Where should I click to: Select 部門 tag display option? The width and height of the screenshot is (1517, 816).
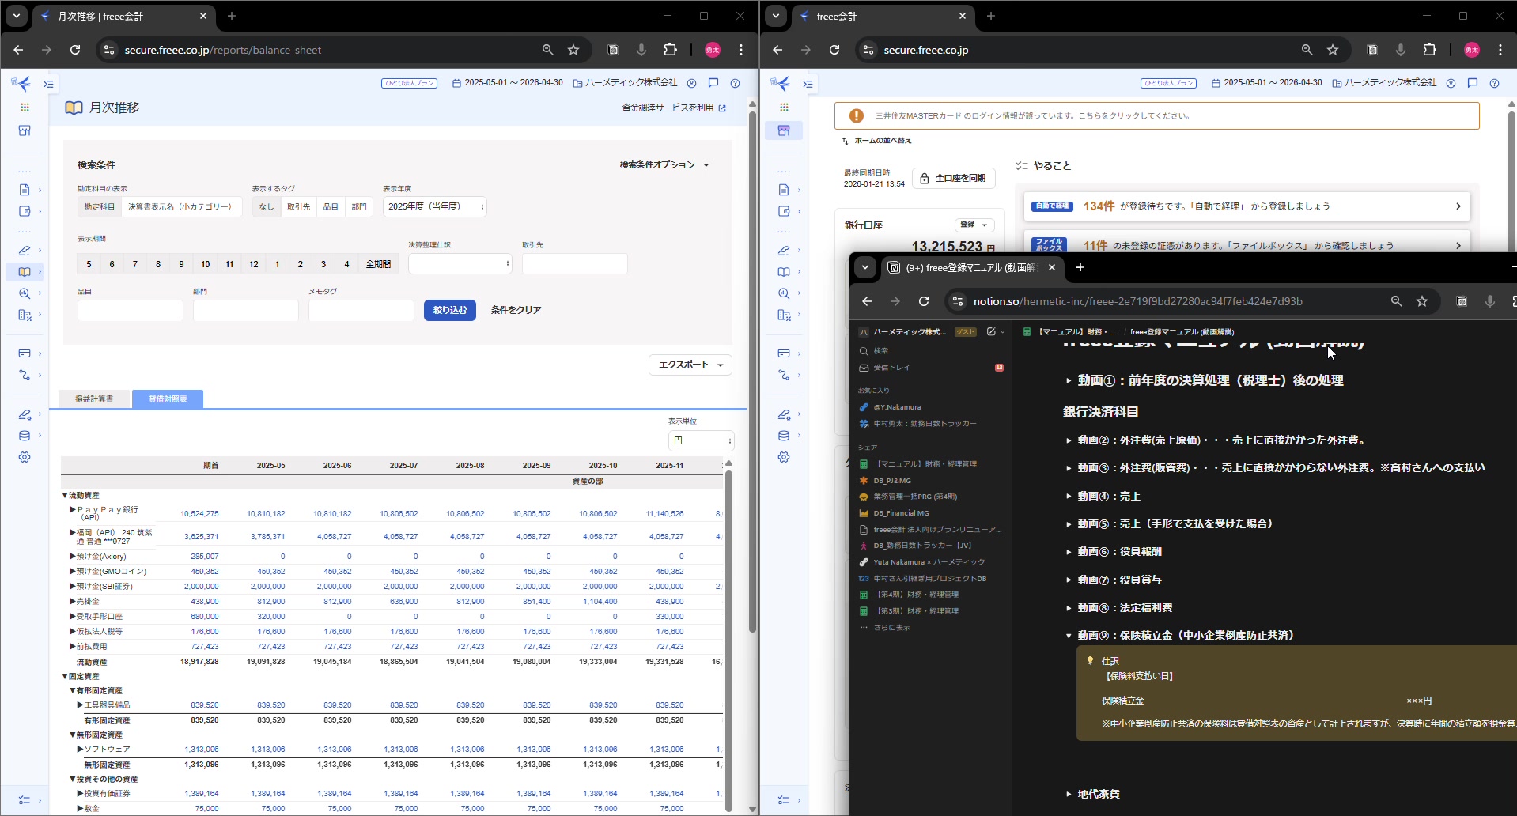click(359, 207)
